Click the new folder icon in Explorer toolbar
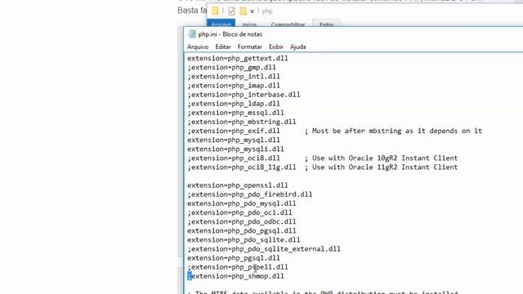The image size is (523, 294). 243,11
